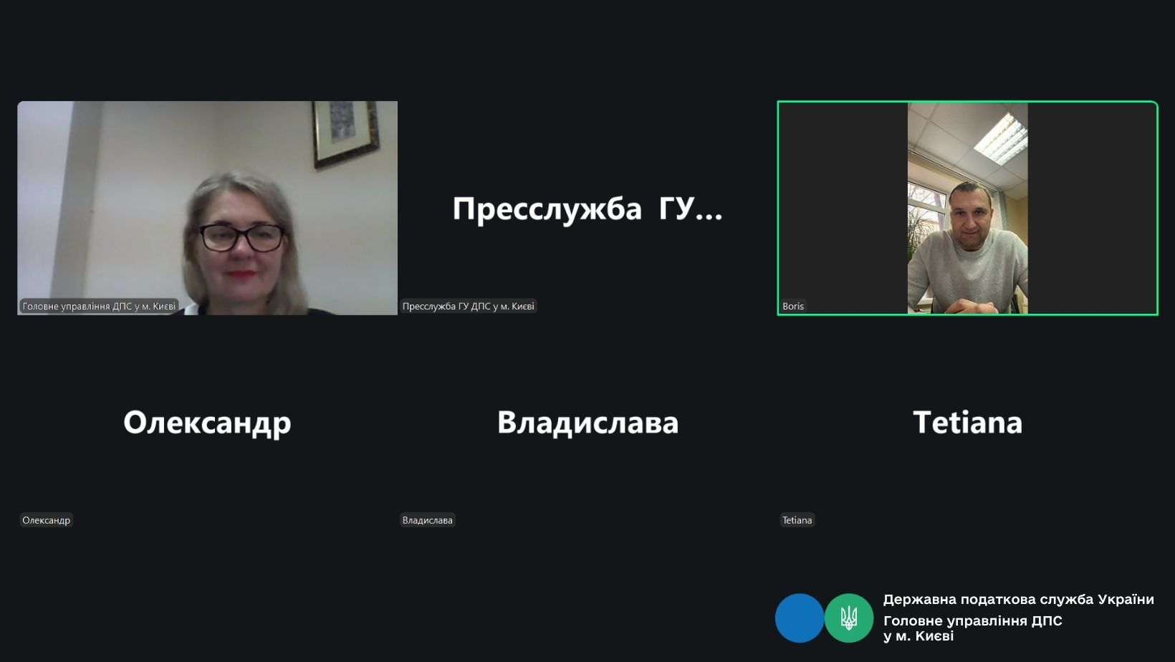Click the green trident emblem logo
This screenshot has height=662, width=1175.
[x=848, y=618]
